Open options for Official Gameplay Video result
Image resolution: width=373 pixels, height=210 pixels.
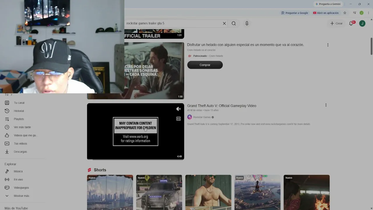(x=326, y=105)
